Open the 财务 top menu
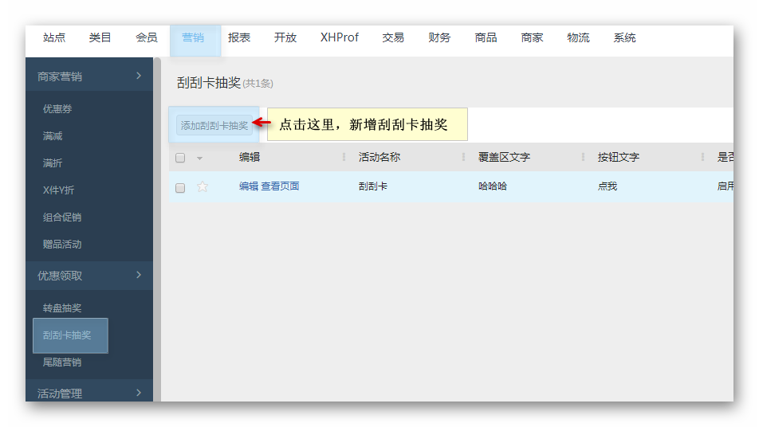Viewport: 759px width, 427px height. (439, 37)
